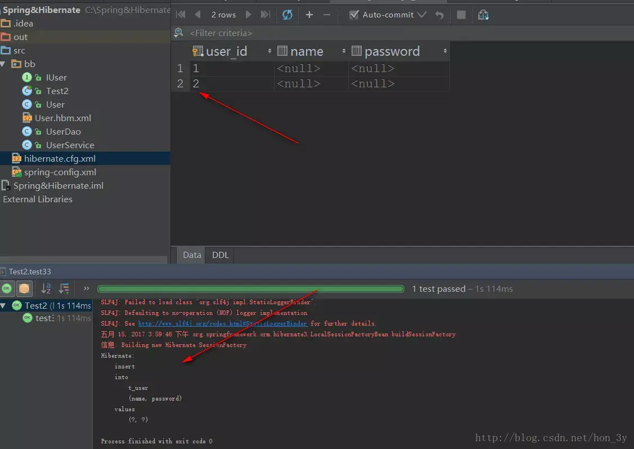
Task: Toggle the Auto-commit checkbox
Action: (354, 15)
